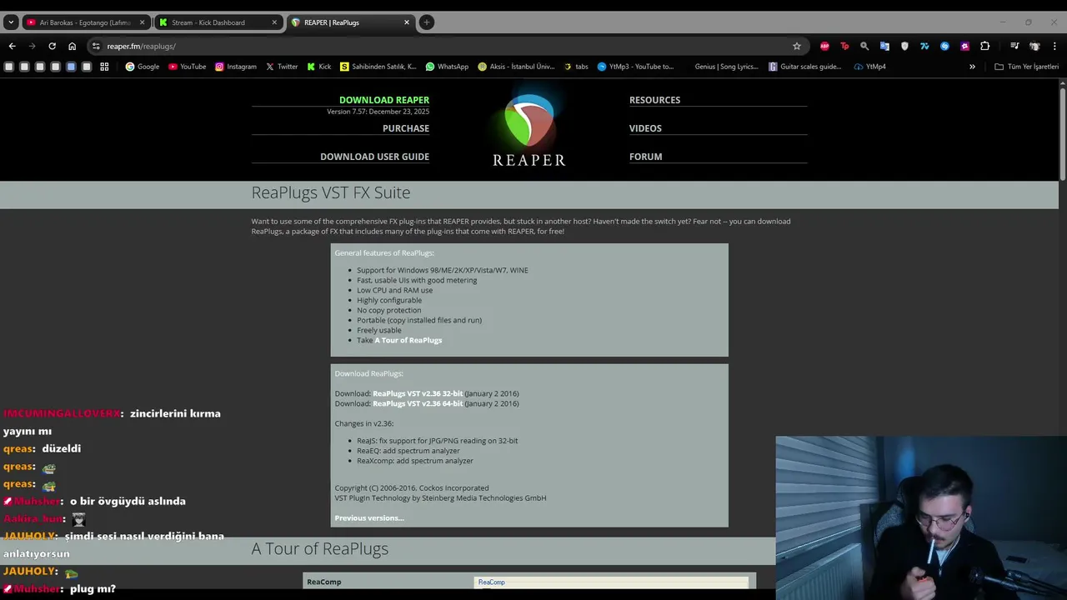
Task: Follow the A Tour of ReaPlugs link
Action: click(408, 340)
